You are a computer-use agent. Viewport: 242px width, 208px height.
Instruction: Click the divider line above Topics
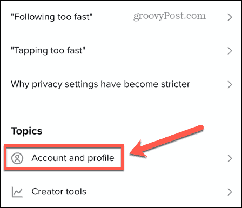coord(122,110)
